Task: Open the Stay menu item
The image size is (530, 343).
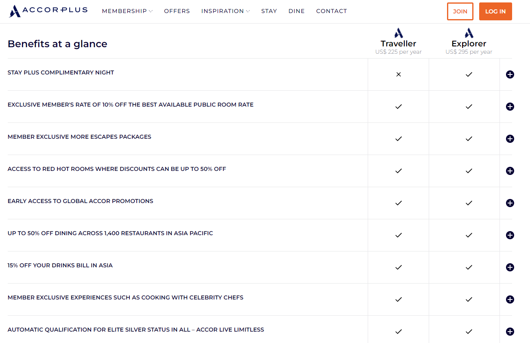Action: (x=269, y=11)
